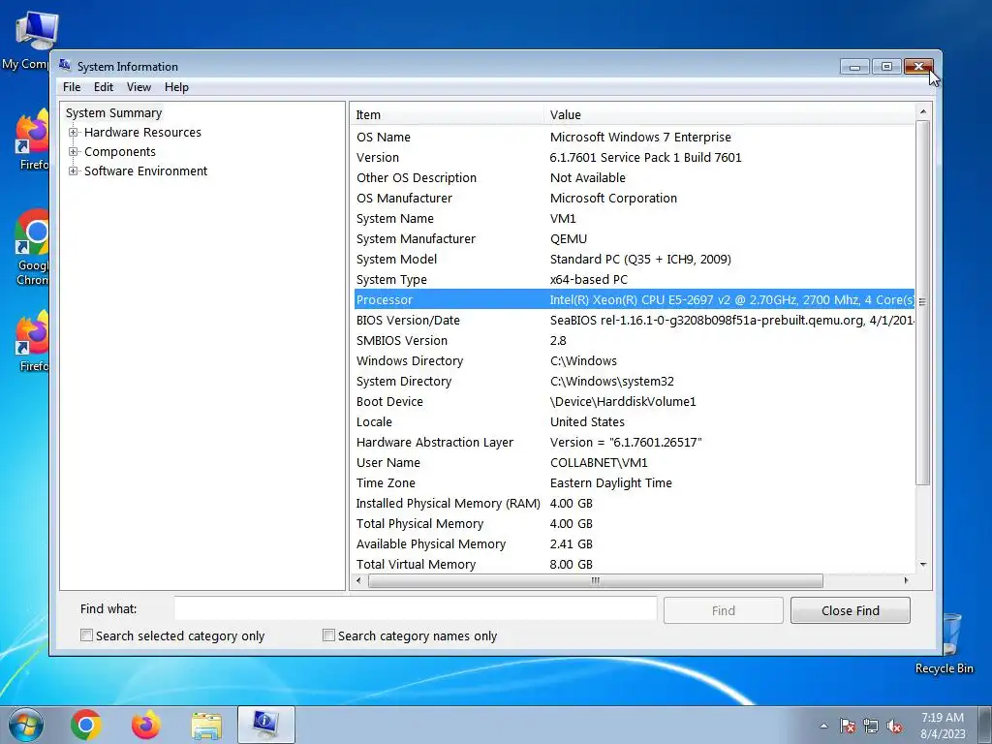Select the SMBIOS Version row
The height and width of the screenshot is (744, 992).
[634, 340]
